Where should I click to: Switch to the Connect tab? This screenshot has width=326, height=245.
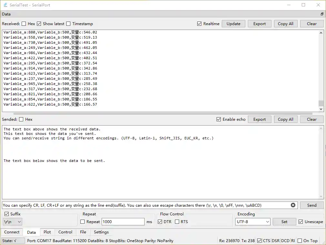[x=12, y=232]
